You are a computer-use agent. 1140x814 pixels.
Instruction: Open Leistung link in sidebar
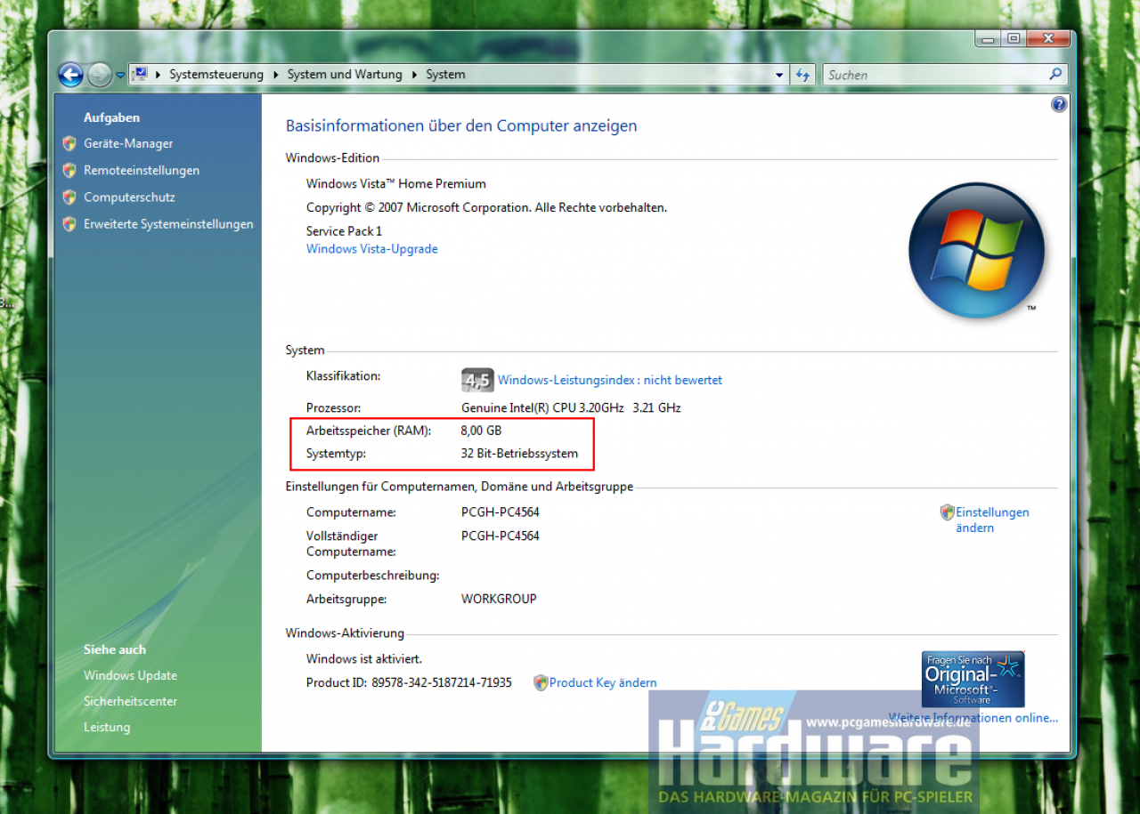(x=107, y=727)
